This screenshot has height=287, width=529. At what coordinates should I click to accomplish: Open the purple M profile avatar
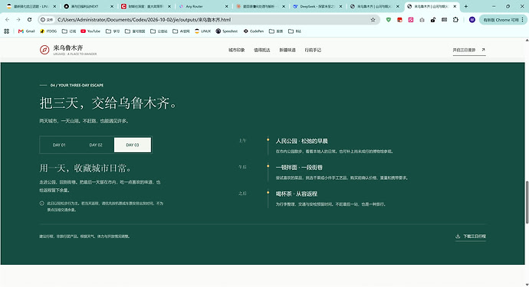tap(472, 20)
